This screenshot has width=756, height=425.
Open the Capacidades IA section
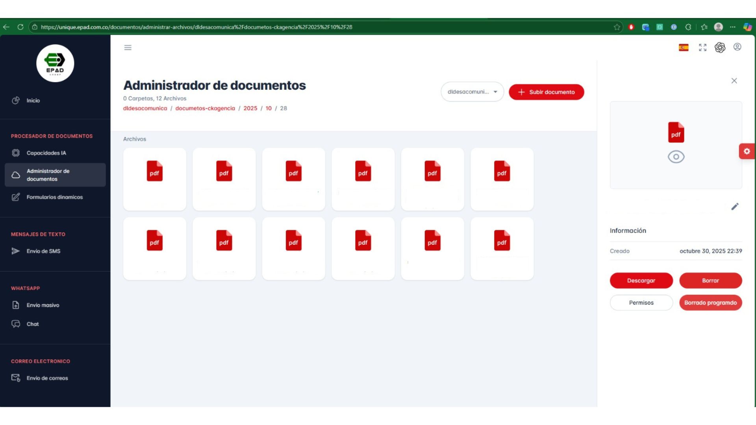click(x=46, y=153)
